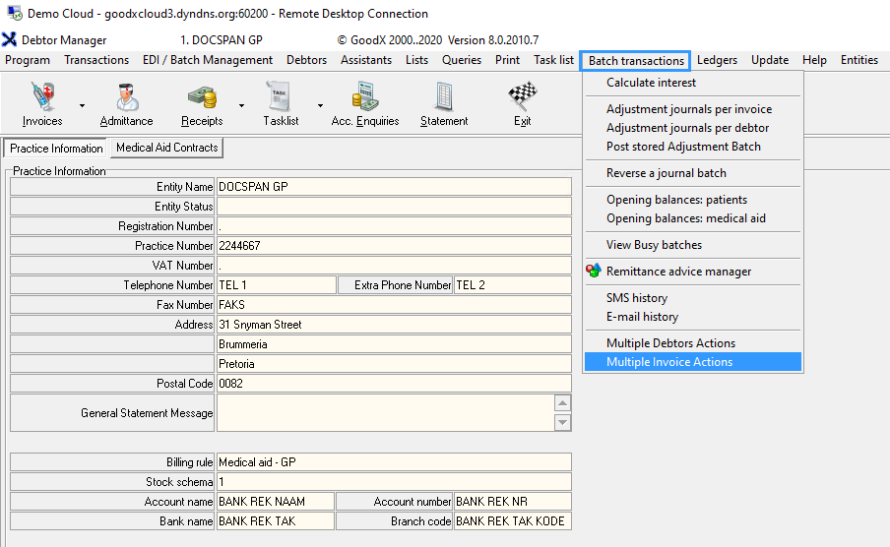Click the Exit checkered flag icon

pyautogui.click(x=522, y=103)
